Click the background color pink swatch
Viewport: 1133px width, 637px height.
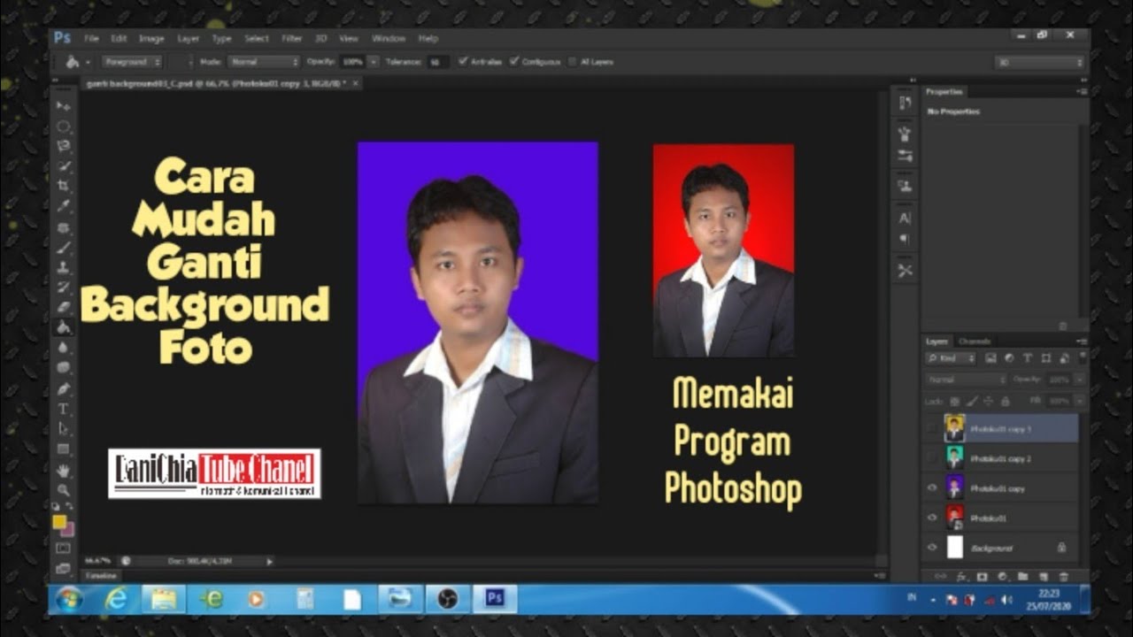[x=70, y=531]
